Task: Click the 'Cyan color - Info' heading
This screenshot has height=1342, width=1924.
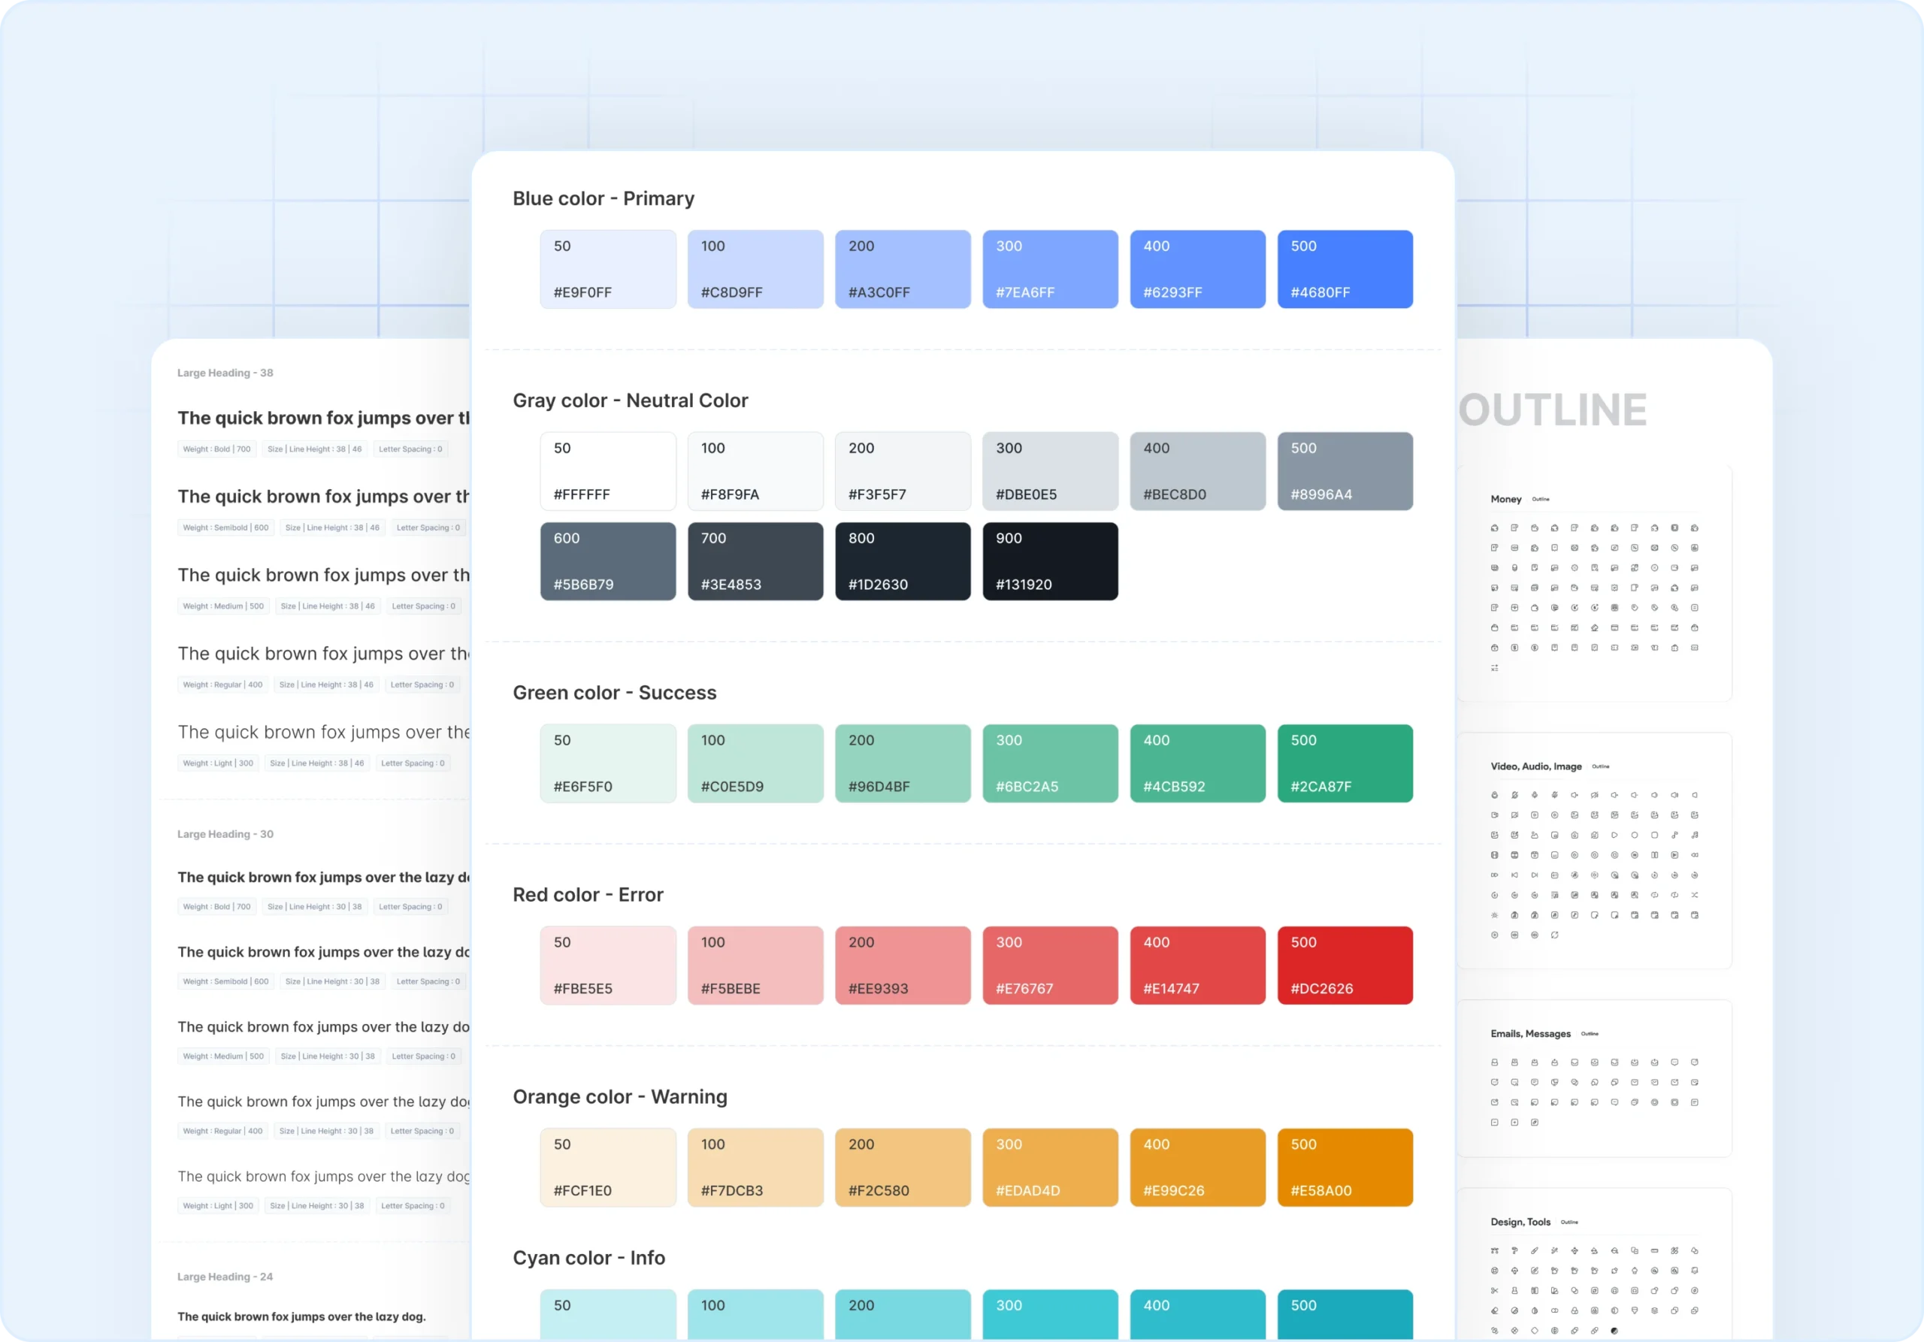Action: [x=588, y=1257]
